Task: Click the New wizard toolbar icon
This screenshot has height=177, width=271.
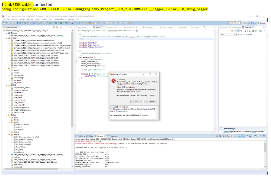Action: (4, 23)
